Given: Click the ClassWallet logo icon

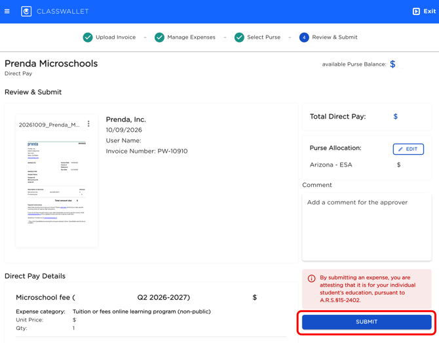Looking at the screenshot, I should click(x=26, y=11).
